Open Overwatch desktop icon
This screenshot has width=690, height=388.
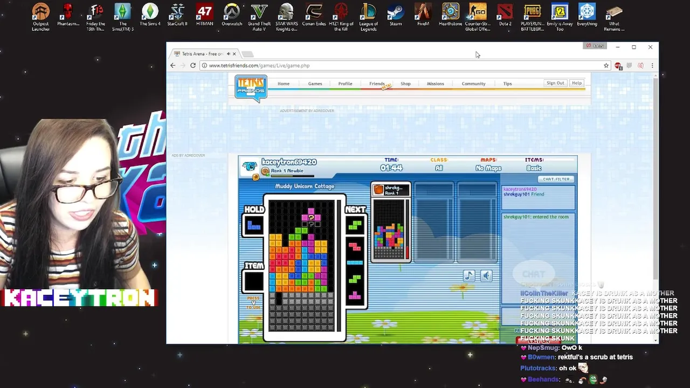click(x=232, y=15)
